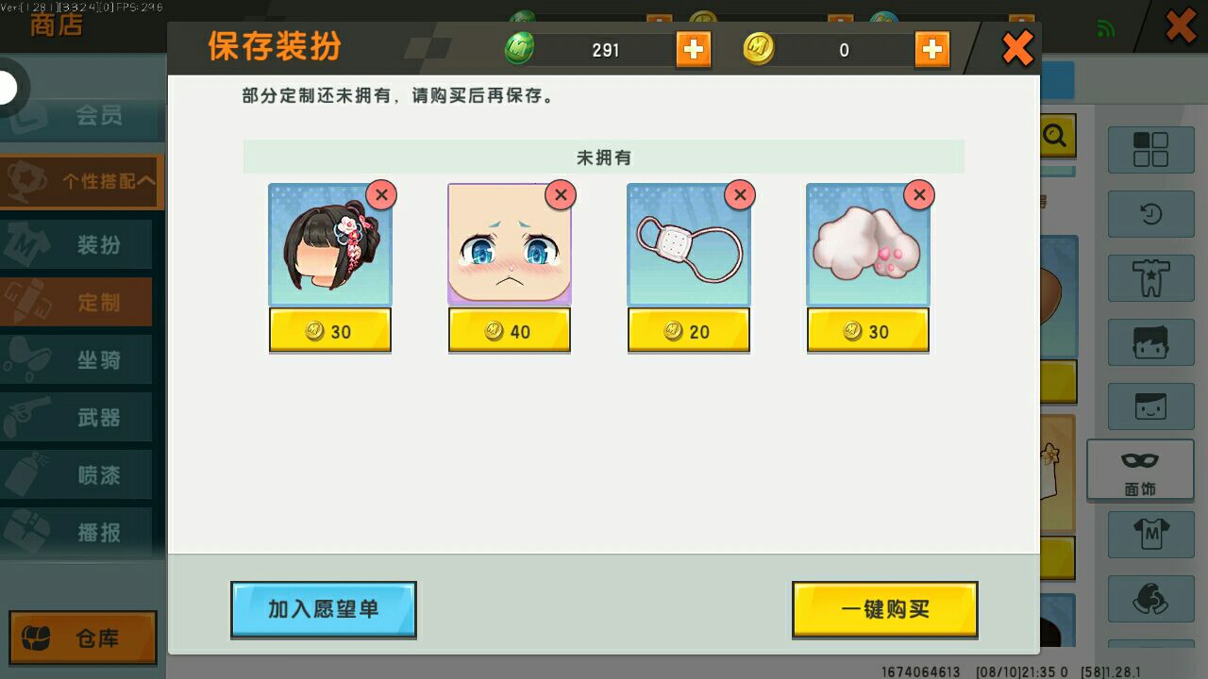Open the 仓库 warehouse button
The image size is (1208, 679).
click(x=82, y=638)
